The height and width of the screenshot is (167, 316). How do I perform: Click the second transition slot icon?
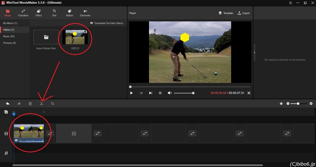coord(97,134)
